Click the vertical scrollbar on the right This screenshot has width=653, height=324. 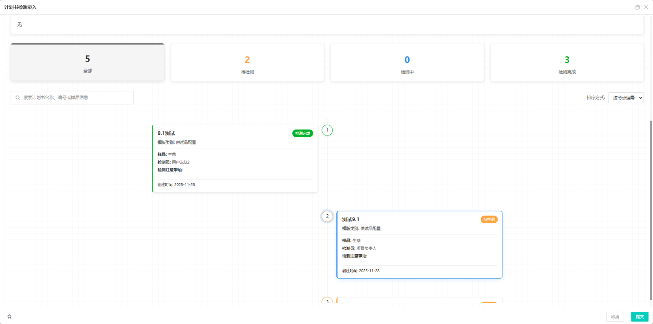pyautogui.click(x=651, y=210)
